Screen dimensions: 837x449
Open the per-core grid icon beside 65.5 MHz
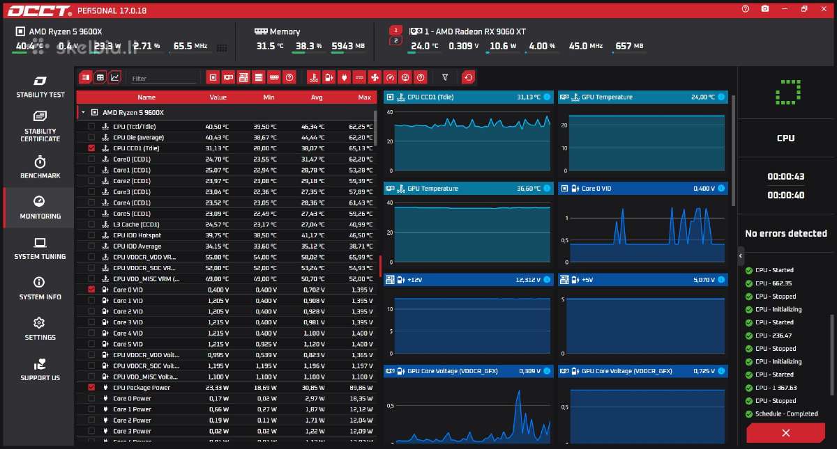(x=222, y=48)
